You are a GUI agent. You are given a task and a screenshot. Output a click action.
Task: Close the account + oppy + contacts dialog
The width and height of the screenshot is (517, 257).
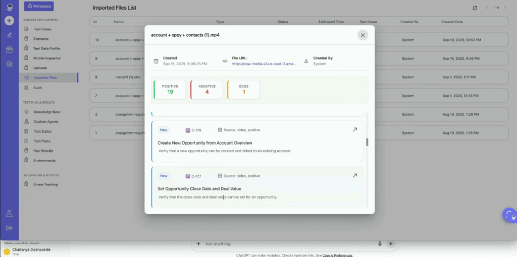(363, 35)
